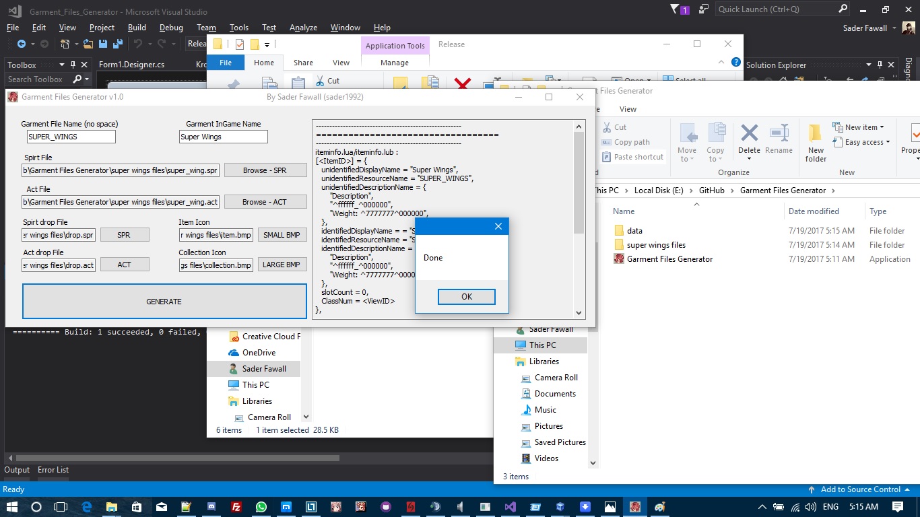Click Visual Studio Save icon
The image size is (920, 517).
click(103, 44)
